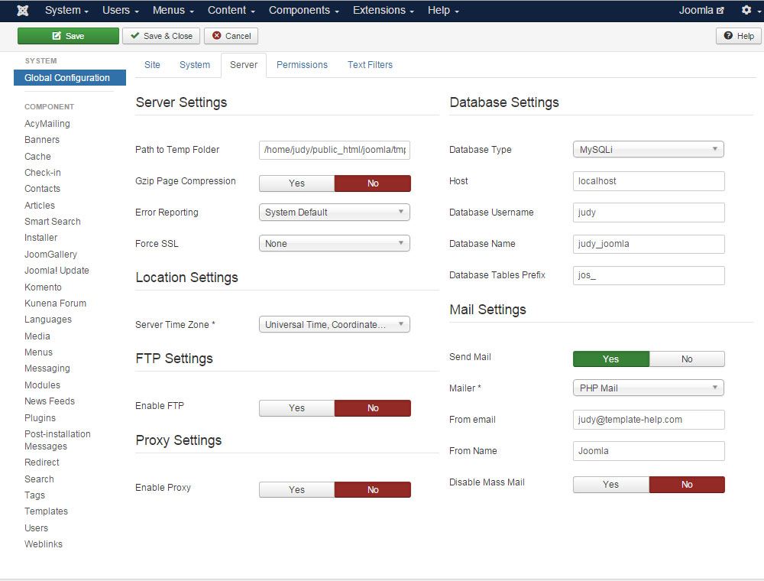Screen dimensions: 764x581
Task: Open Languages in the sidebar
Action: coord(48,320)
